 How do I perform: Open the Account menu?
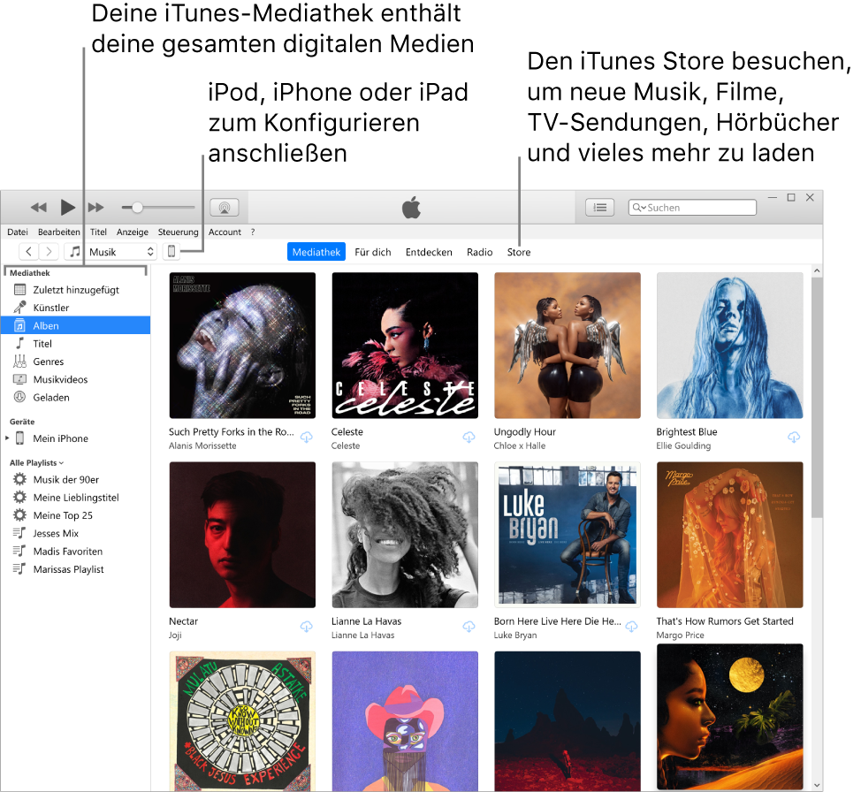click(x=225, y=232)
